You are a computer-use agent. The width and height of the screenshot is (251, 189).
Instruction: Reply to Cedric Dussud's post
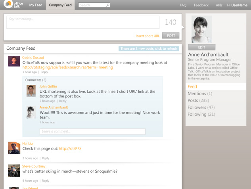(x=44, y=72)
